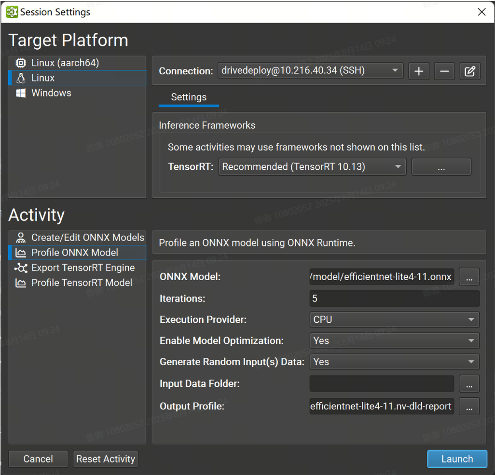
Task: Select the Linux penguin icon
Action: [x=21, y=78]
